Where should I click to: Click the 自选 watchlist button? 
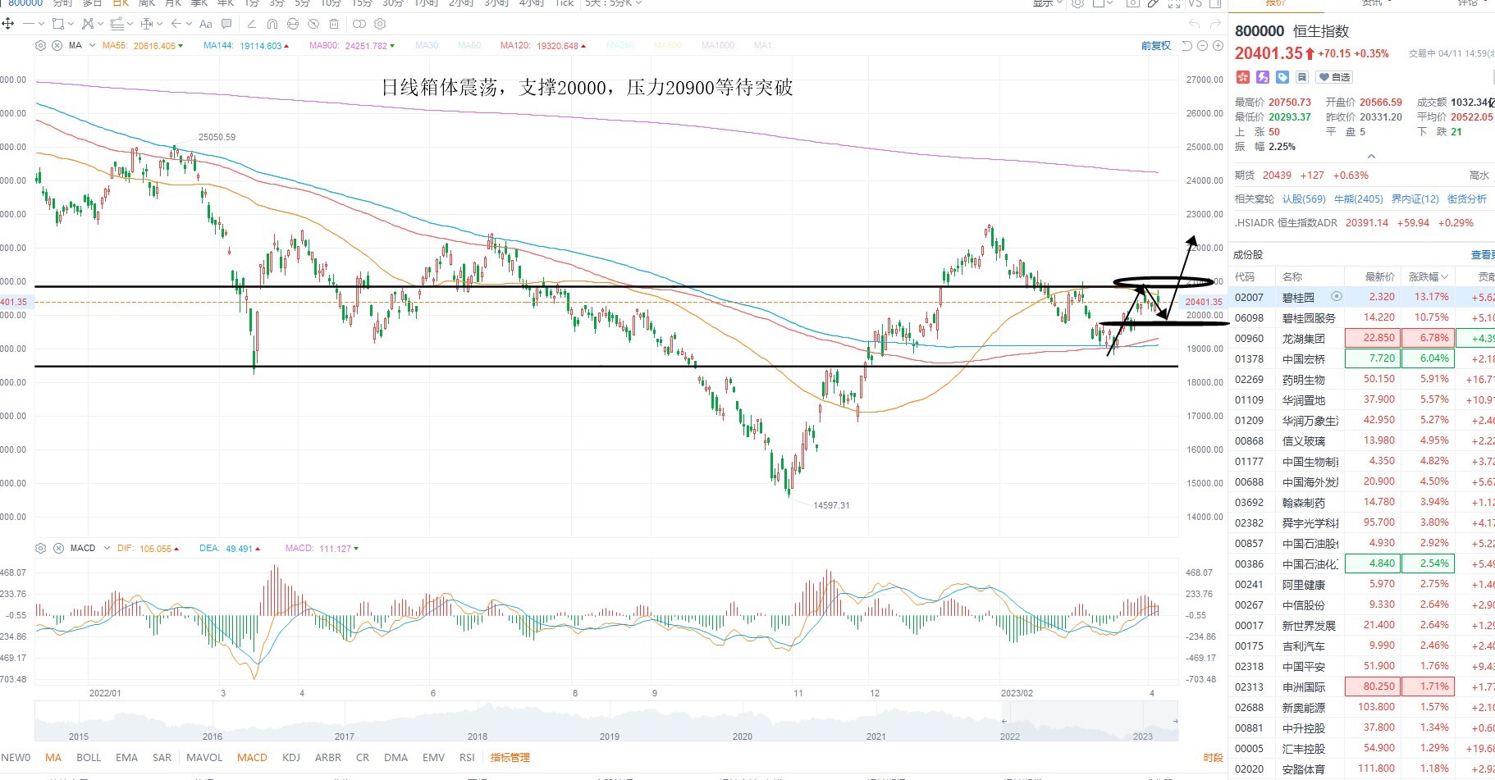click(1334, 77)
